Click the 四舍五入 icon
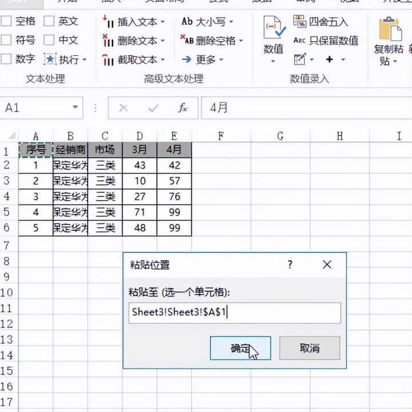This screenshot has width=412, height=412. tap(300, 21)
